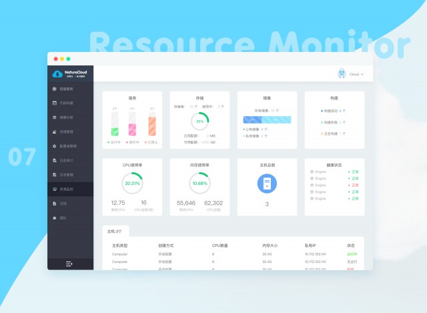Image resolution: width=427 pixels, height=313 pixels.
Task: Sort by the 创建方式 column header
Action: (x=166, y=246)
